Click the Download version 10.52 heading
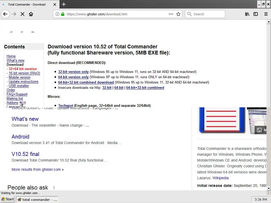The height and width of the screenshot is (203, 271). 109,49
